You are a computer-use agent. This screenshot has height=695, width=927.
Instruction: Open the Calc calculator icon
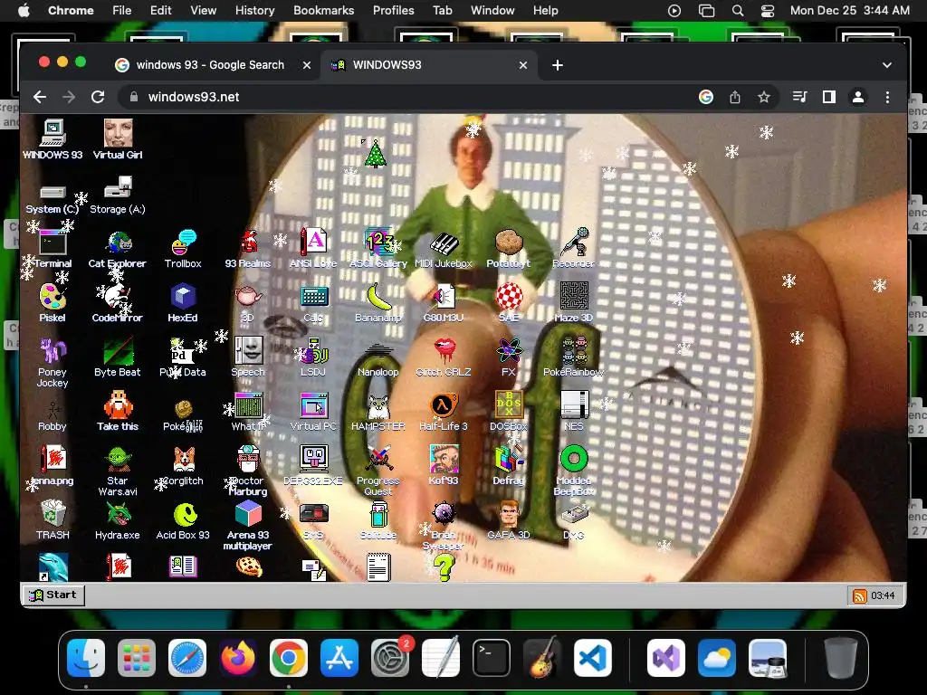[312, 304]
